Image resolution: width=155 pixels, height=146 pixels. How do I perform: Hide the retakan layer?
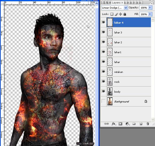click(x=104, y=72)
